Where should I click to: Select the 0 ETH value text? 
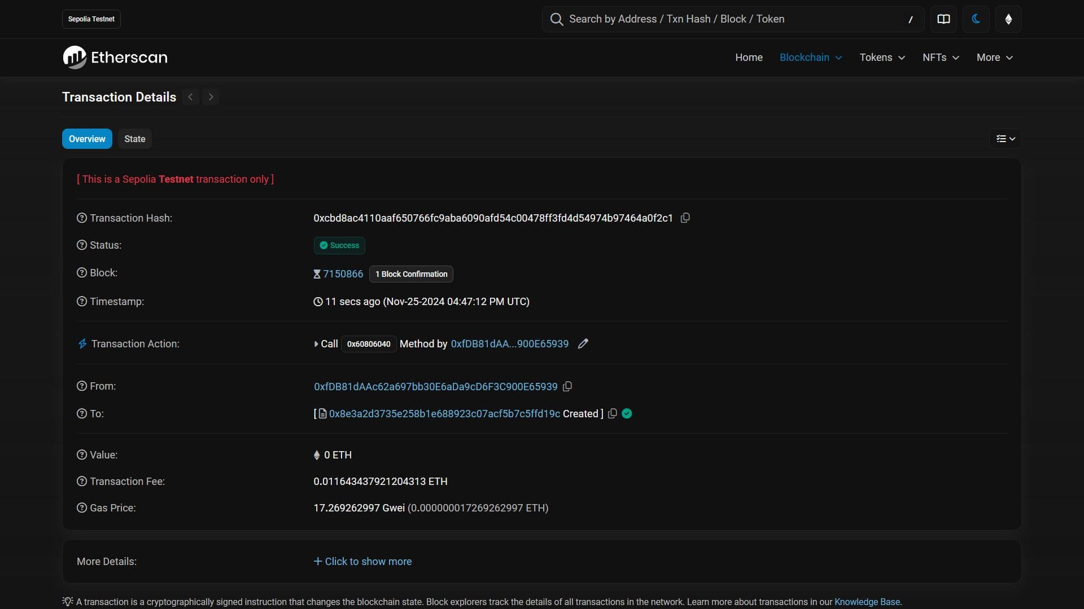coord(338,454)
